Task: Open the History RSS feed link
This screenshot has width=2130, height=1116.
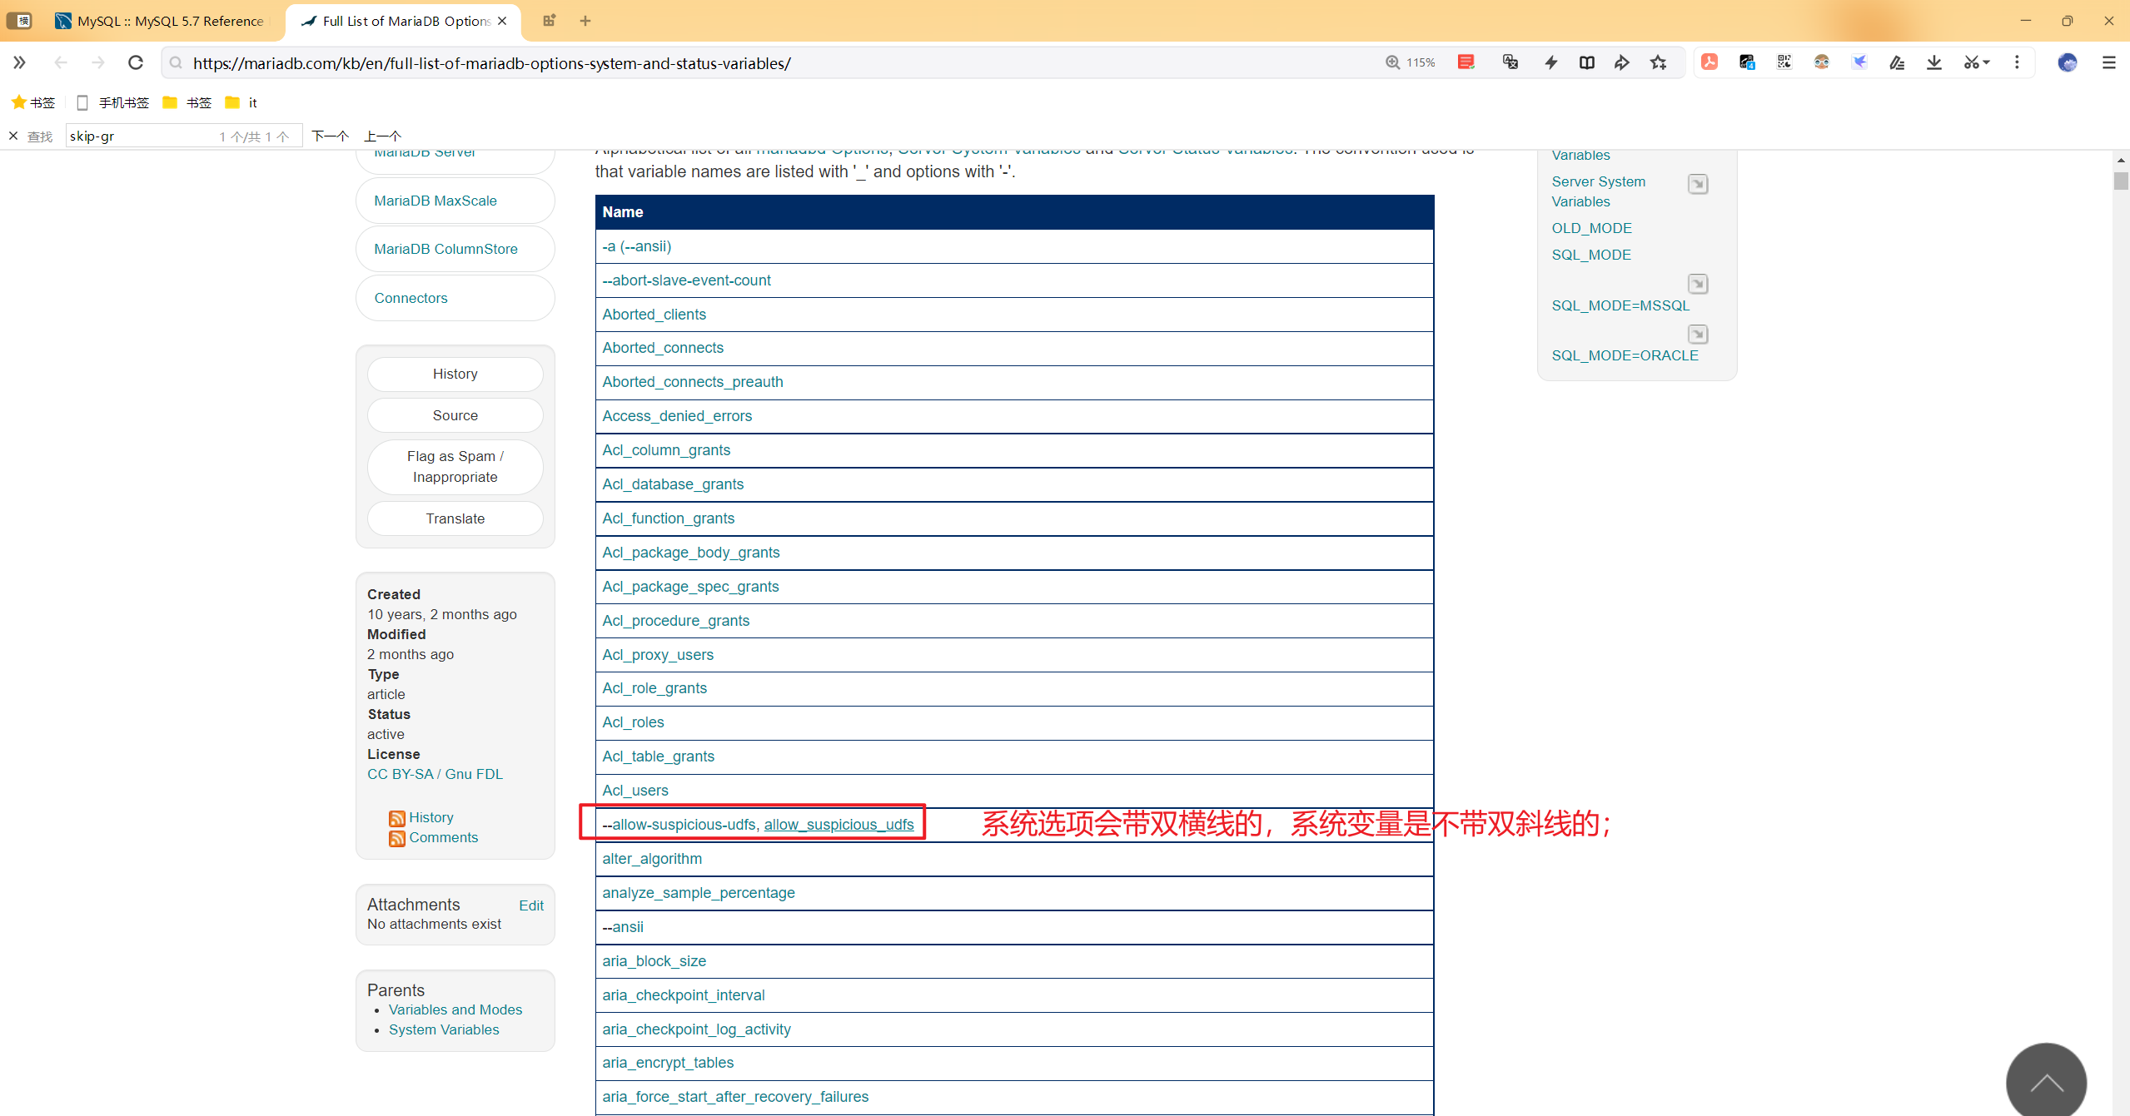Action: pos(431,817)
